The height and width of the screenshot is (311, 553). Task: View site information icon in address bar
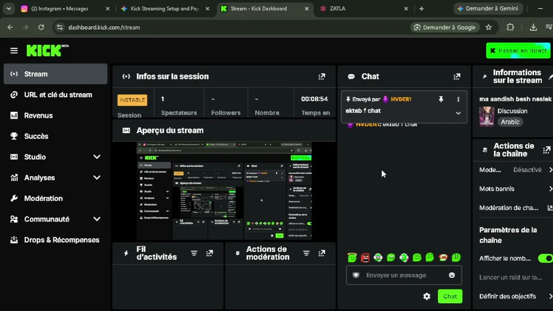[x=60, y=27]
